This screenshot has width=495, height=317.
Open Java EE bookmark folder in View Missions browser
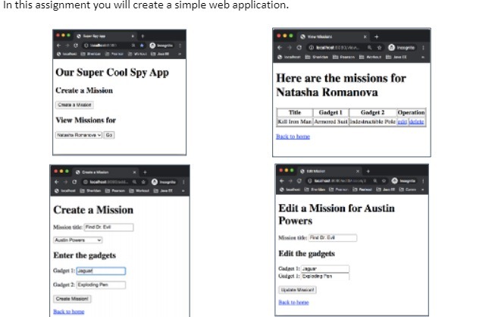396,57
